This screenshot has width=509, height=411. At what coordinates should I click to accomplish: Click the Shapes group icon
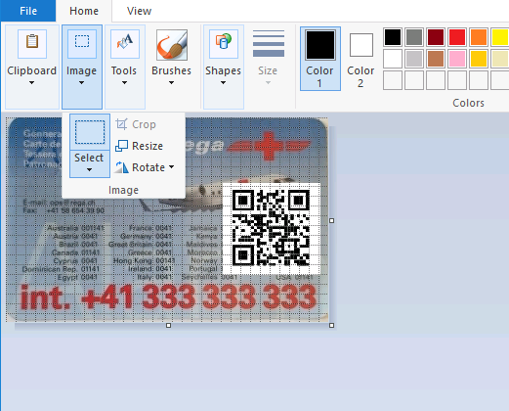[x=224, y=43]
